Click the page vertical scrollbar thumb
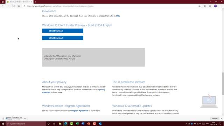Image resolution: width=224 pixels, height=126 pixels. click(x=223, y=84)
